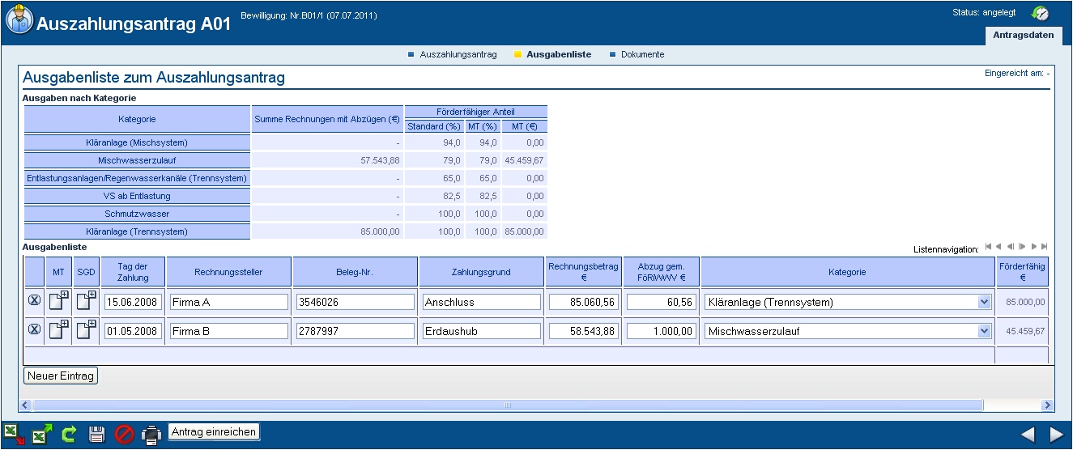Click the Förderfähig value 85.000,00 in list

(x=1025, y=302)
